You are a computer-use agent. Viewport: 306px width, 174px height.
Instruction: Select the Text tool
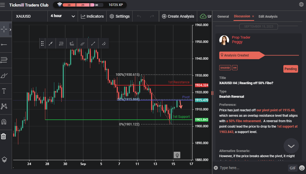(x=4, y=91)
